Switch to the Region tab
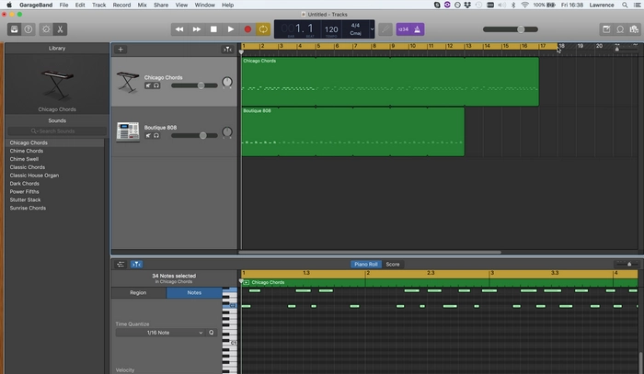The height and width of the screenshot is (374, 644). coord(138,292)
